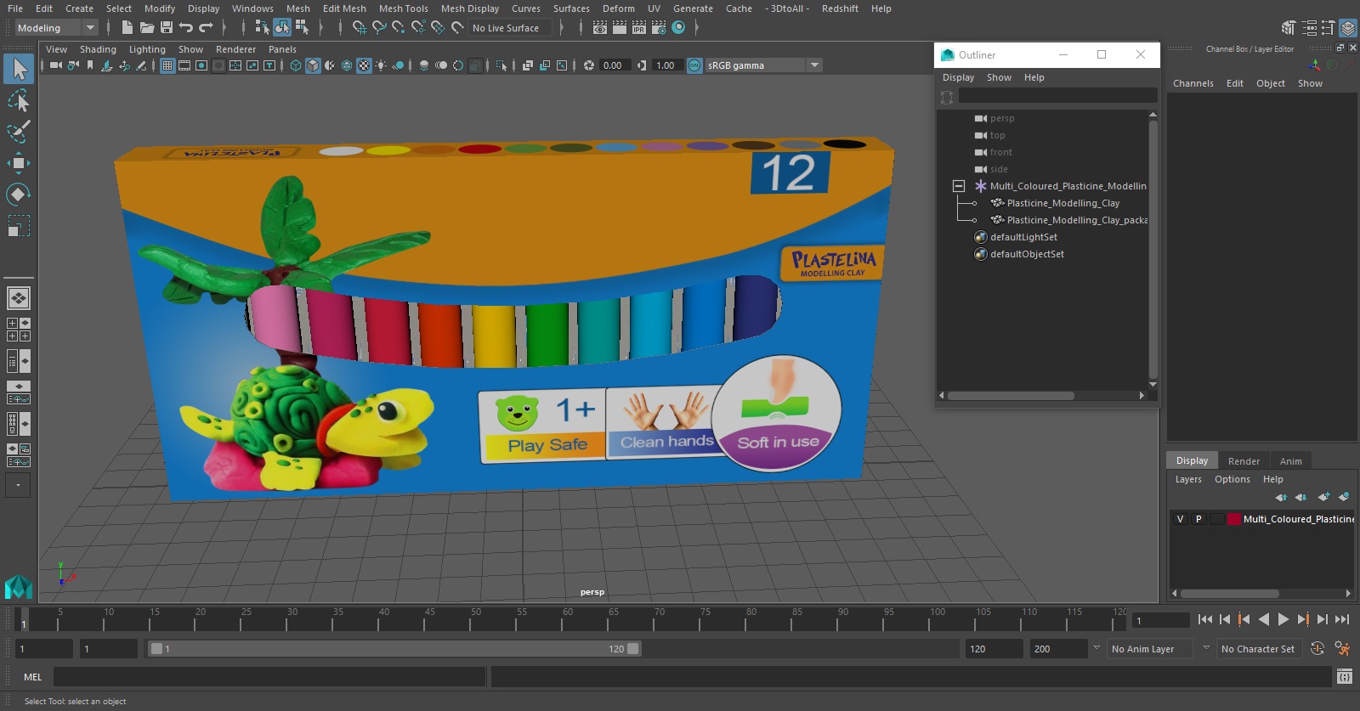Click the playback end frame 200 field
Viewport: 1360px width, 711px height.
coord(1057,649)
